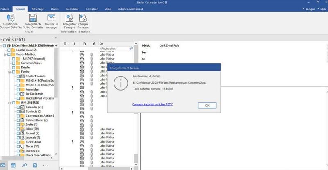Open the Style dropdown
The image size is (328, 170).
coord(322,9)
